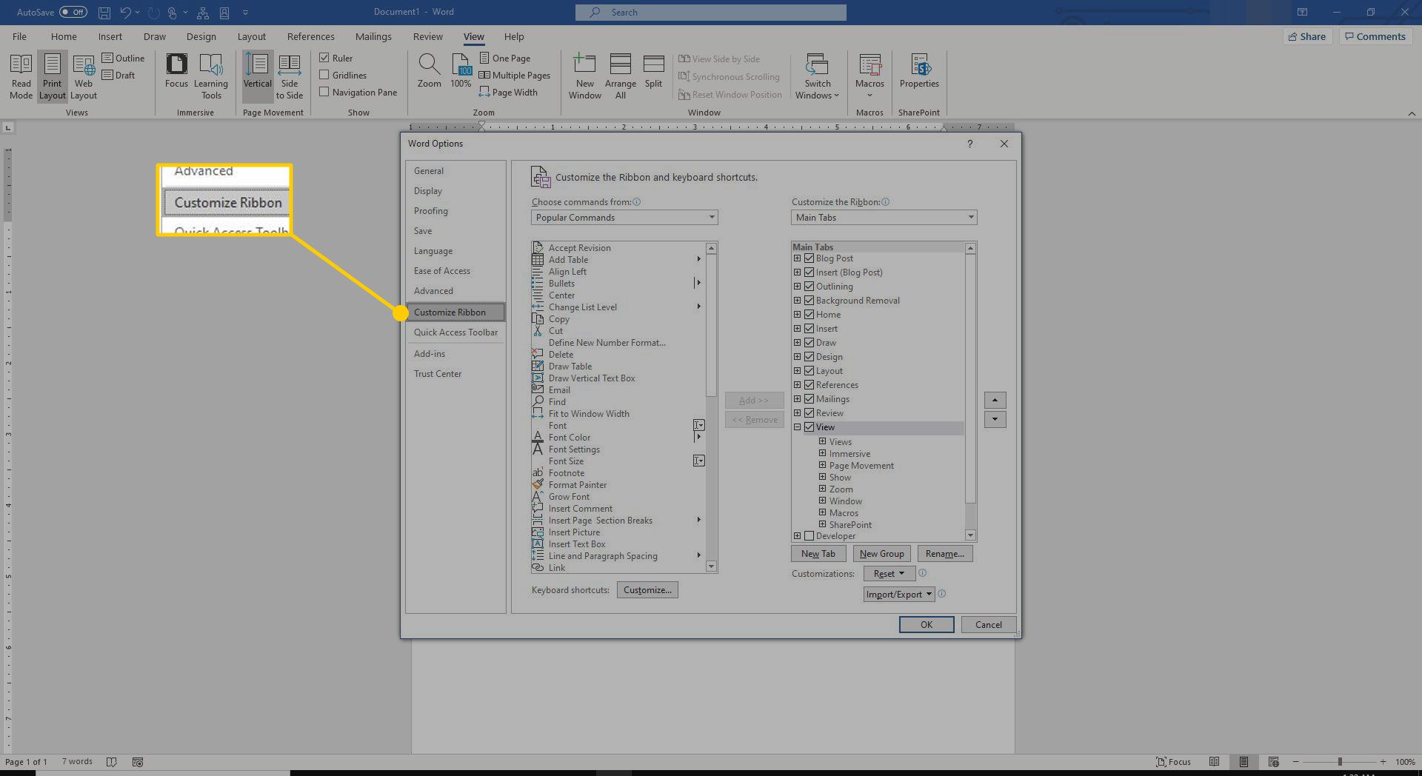Move selected tab down arrow button
This screenshot has height=776, width=1422.
click(x=995, y=420)
